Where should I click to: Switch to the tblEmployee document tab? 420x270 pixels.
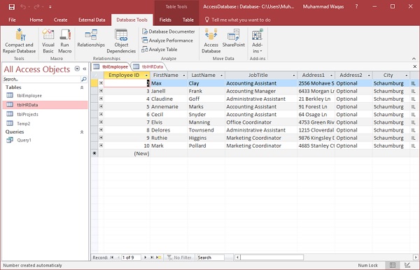[x=111, y=66]
